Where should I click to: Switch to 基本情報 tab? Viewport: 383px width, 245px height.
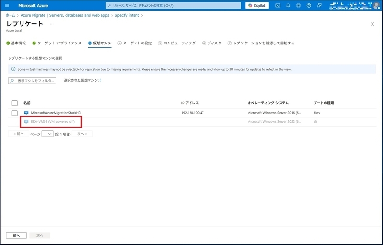pos(16,43)
